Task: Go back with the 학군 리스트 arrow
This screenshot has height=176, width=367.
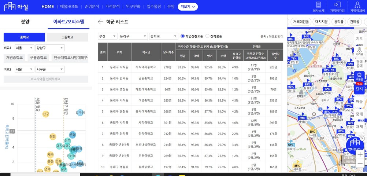Action: pos(100,22)
